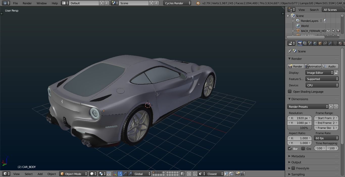Open the World properties tab (globe icon)

coord(315,43)
